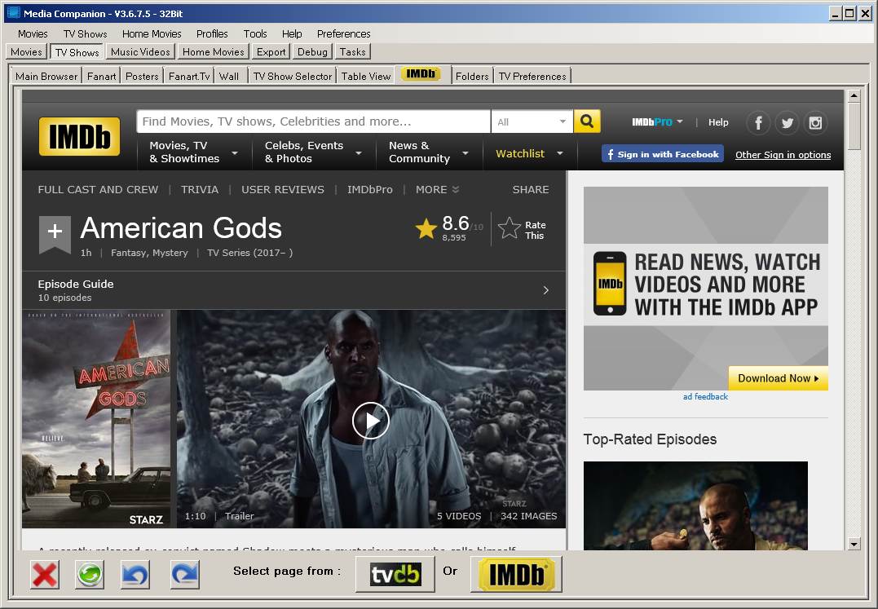Open the 342 IMAGES link
This screenshot has height=609, width=878.
click(x=528, y=516)
